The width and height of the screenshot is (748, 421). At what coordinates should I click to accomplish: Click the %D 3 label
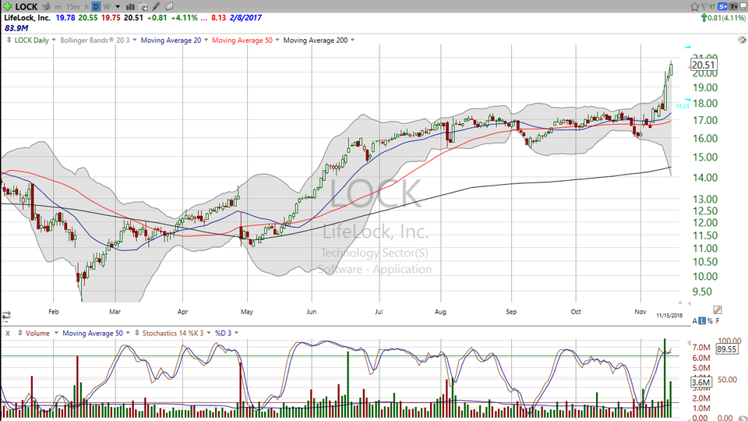pos(223,333)
